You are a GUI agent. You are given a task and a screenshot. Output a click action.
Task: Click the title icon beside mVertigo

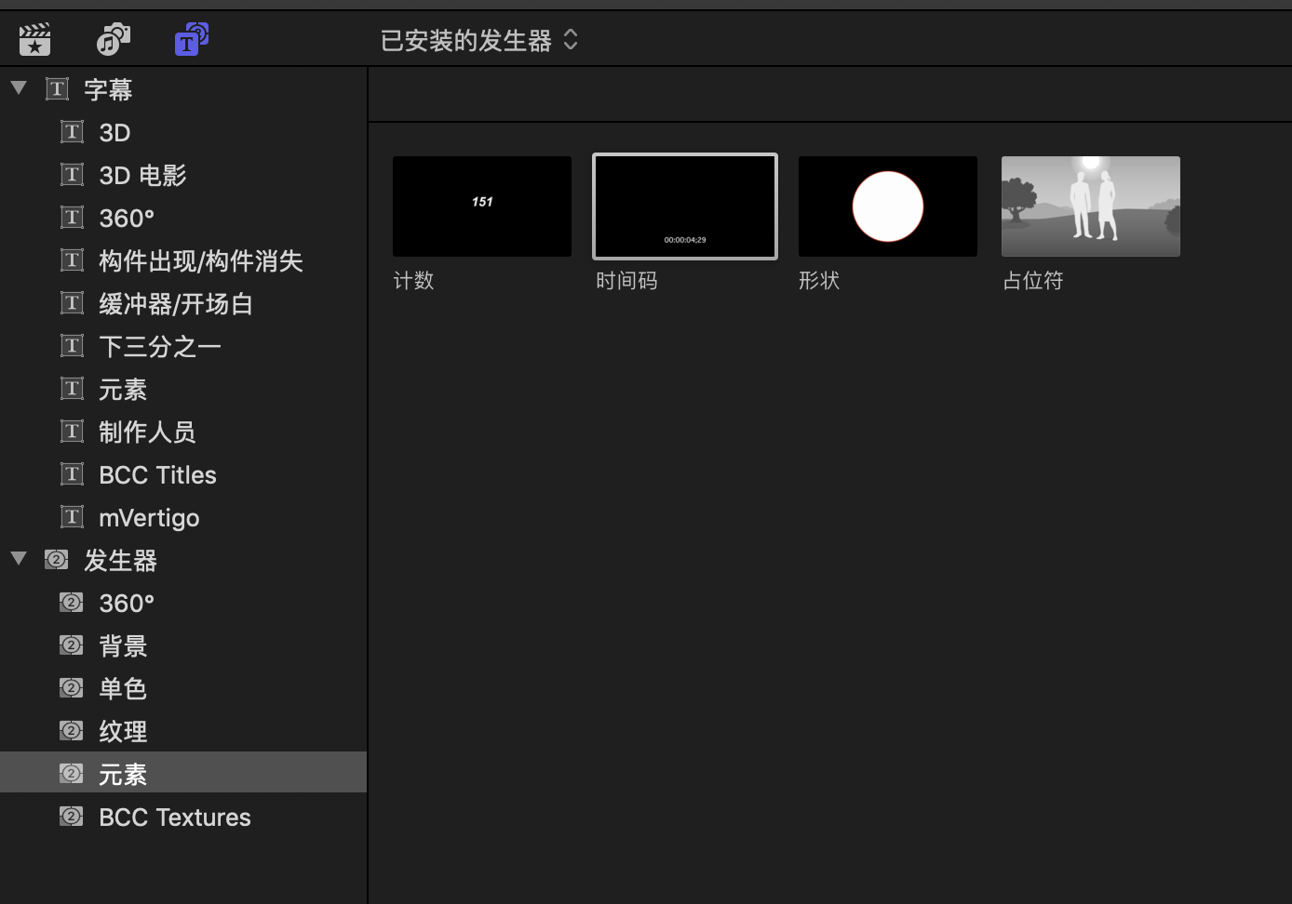pos(72,517)
